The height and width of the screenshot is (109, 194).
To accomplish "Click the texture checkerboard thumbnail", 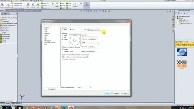I will 182,64.
